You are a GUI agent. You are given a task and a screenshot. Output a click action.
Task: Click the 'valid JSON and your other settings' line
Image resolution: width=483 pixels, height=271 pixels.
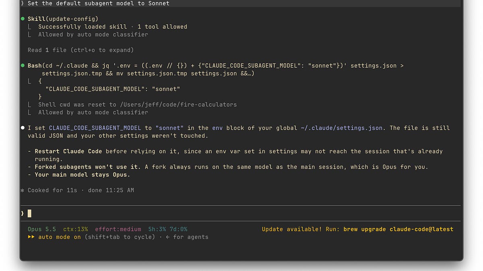coord(118,136)
